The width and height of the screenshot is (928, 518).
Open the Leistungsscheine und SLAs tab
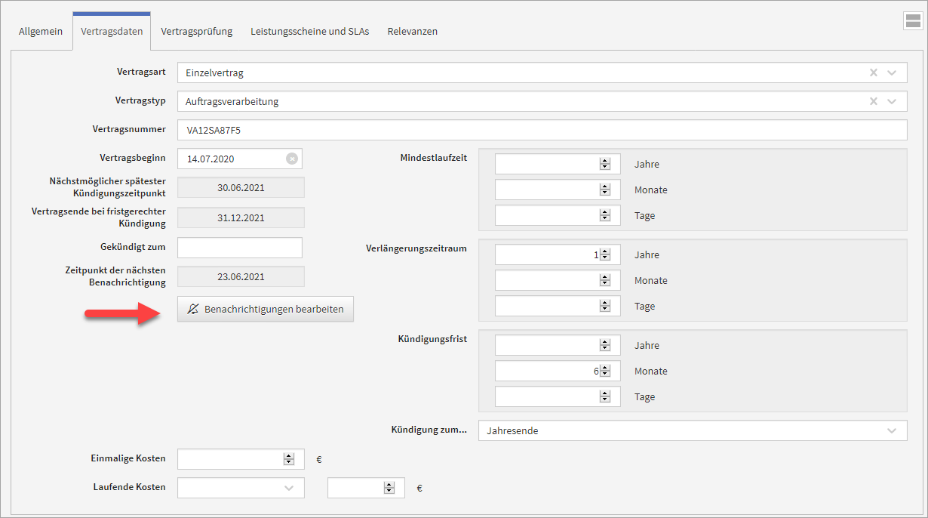click(x=309, y=32)
